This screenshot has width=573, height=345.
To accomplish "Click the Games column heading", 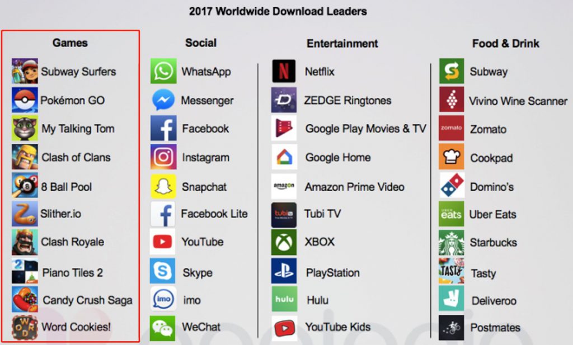I will tap(70, 42).
